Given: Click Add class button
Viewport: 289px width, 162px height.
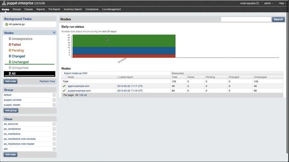Looking at the screenshot, I should point(10,154).
